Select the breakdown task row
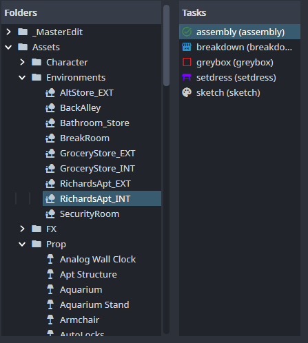 click(x=240, y=47)
